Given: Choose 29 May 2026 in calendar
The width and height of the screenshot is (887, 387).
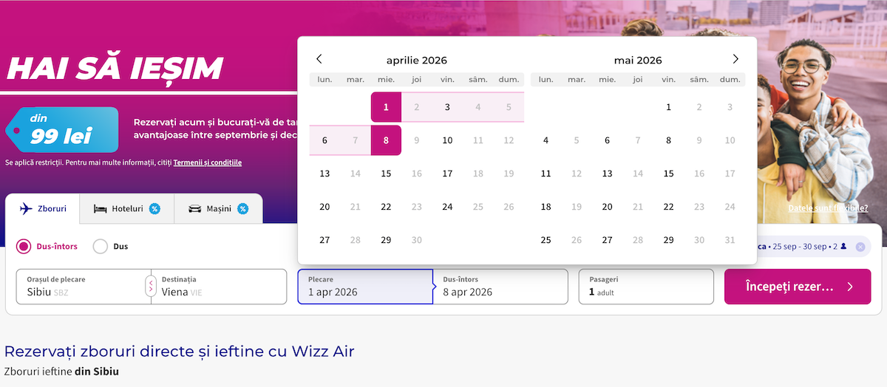Looking at the screenshot, I should (668, 240).
